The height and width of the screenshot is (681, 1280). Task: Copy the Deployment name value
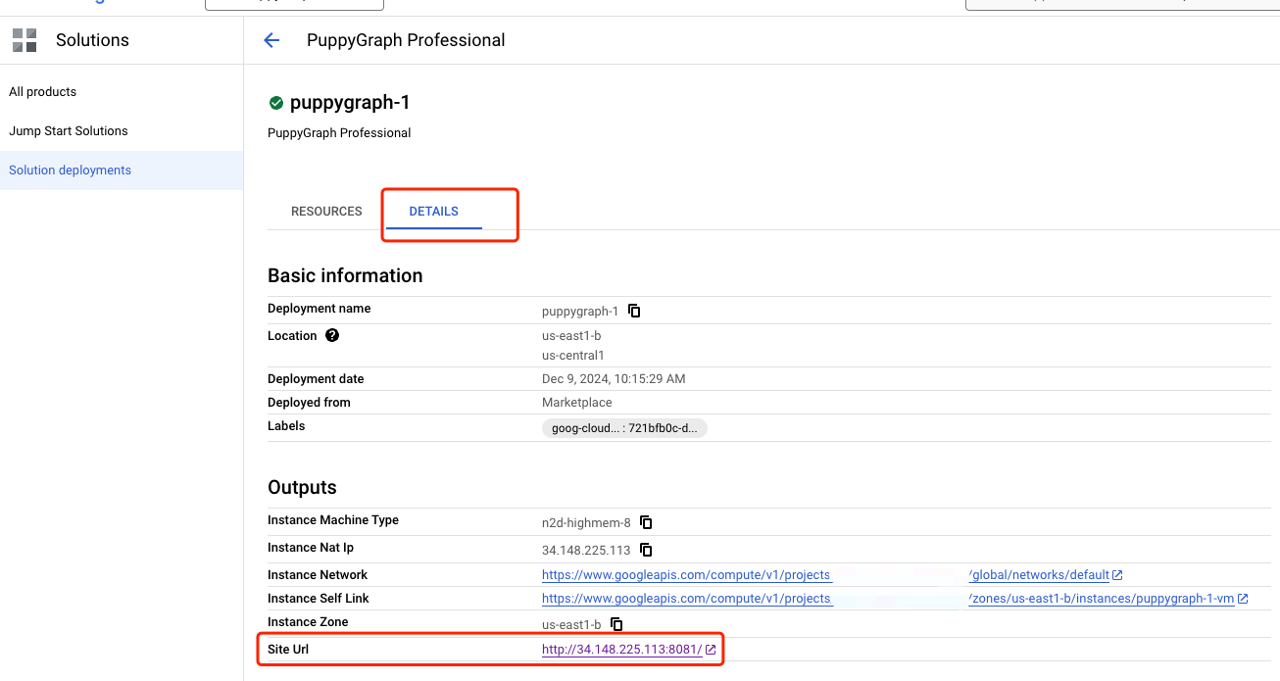point(634,312)
